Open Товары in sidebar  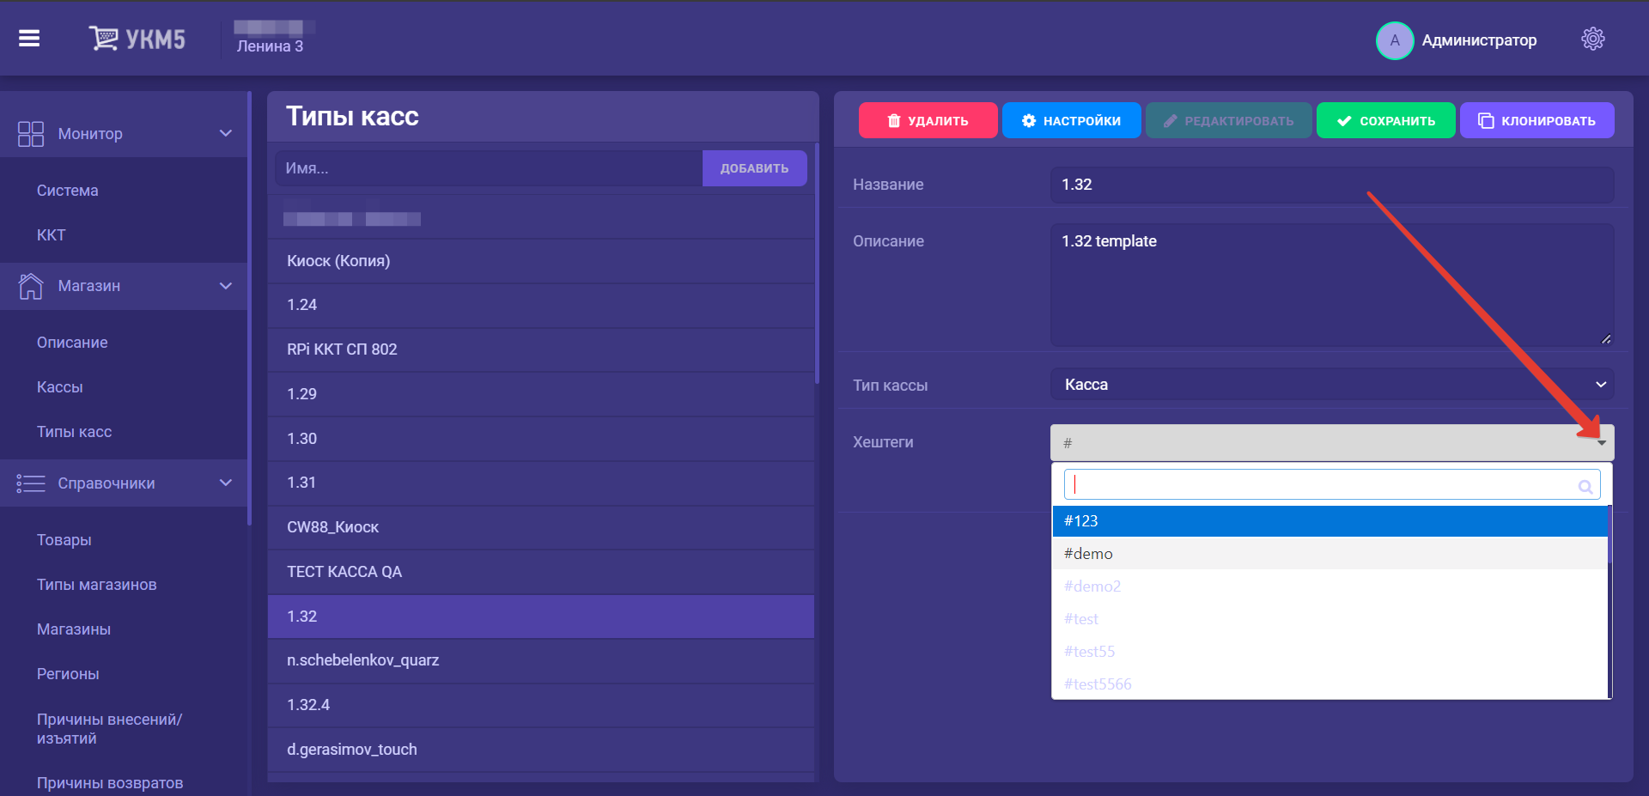pyautogui.click(x=64, y=540)
